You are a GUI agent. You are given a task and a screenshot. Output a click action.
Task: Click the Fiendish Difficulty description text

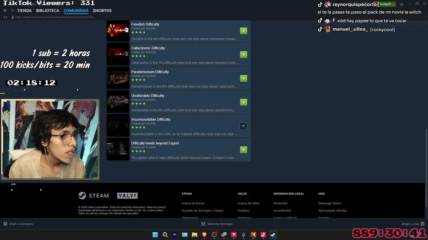pos(184,39)
